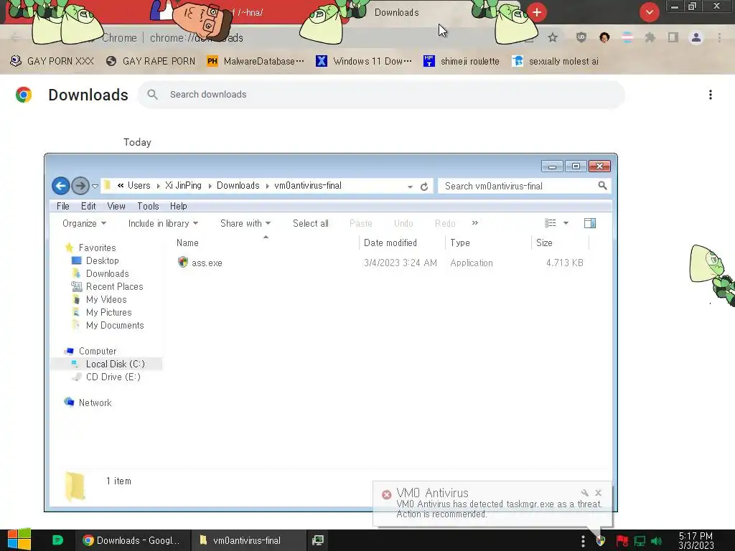The image size is (735, 551).
Task: Open My Videos in navigation pane
Action: (x=106, y=299)
